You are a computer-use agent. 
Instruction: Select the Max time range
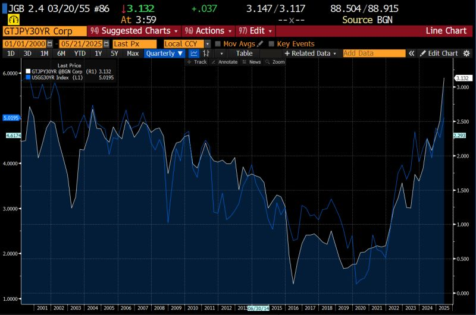[x=133, y=53]
